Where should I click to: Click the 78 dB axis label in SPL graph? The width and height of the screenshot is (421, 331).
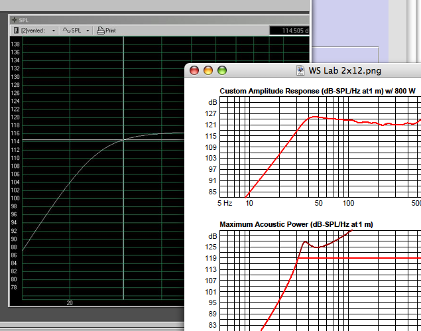tap(14, 287)
